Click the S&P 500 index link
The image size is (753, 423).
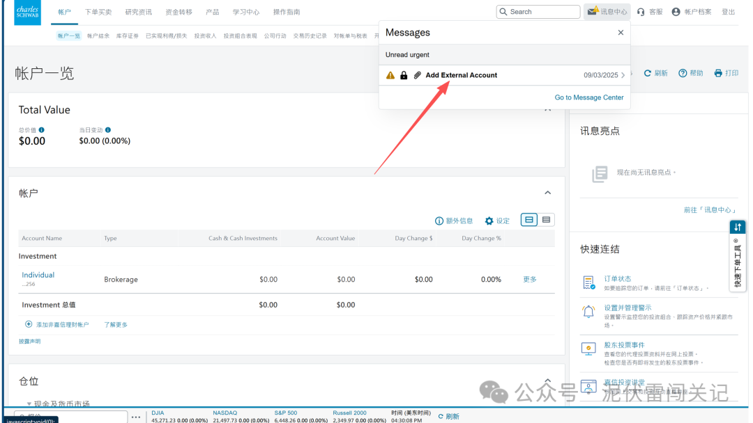[x=286, y=413]
